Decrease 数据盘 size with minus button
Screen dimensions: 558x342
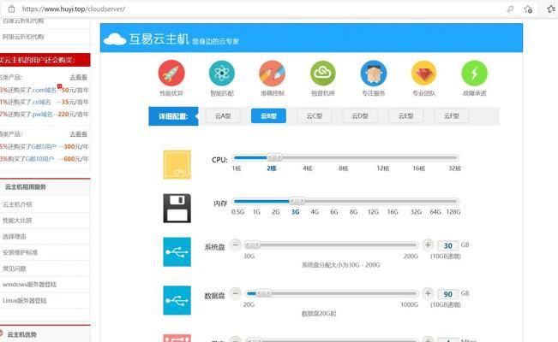[235, 293]
